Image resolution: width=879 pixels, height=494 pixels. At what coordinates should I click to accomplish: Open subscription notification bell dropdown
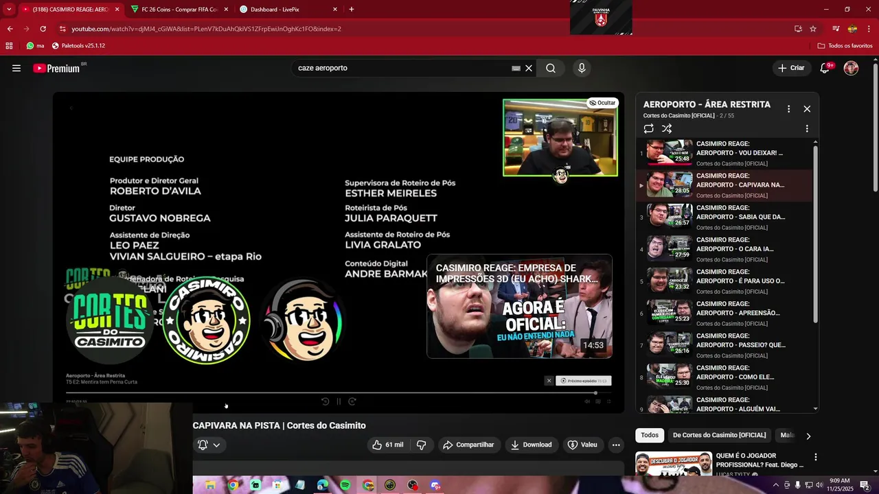[209, 445]
